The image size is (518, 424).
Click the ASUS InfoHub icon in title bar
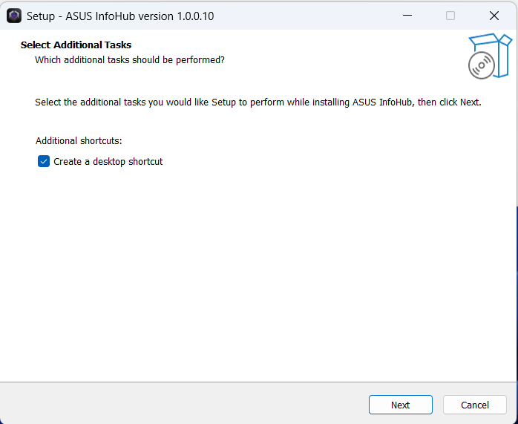tap(14, 16)
